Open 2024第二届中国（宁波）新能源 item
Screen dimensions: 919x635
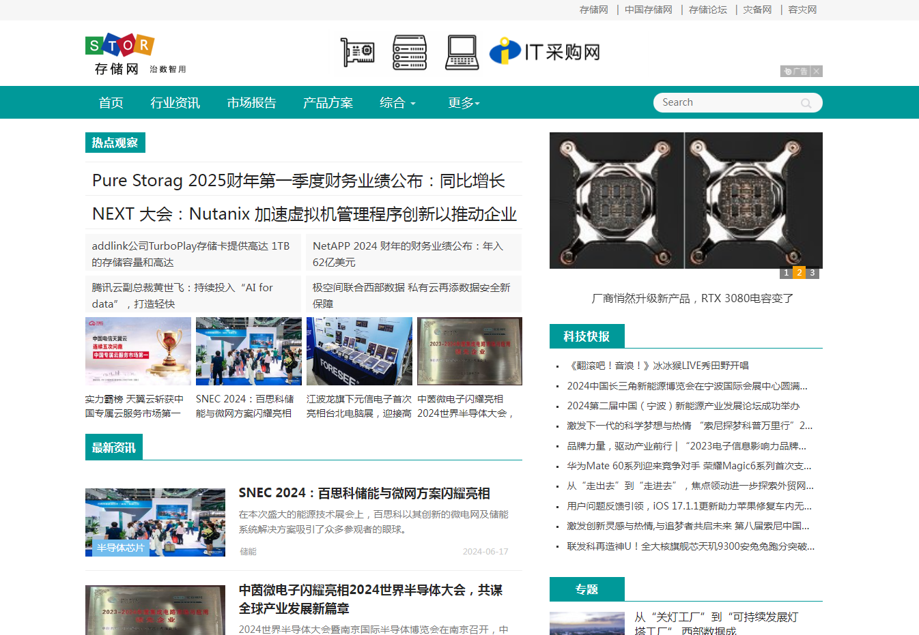(683, 406)
